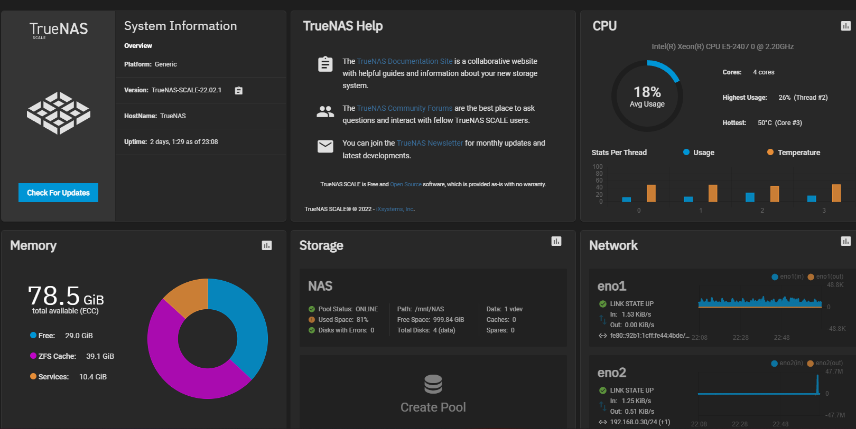Open Storage reports via the chart icon
Image resolution: width=856 pixels, height=429 pixels.
tap(556, 241)
